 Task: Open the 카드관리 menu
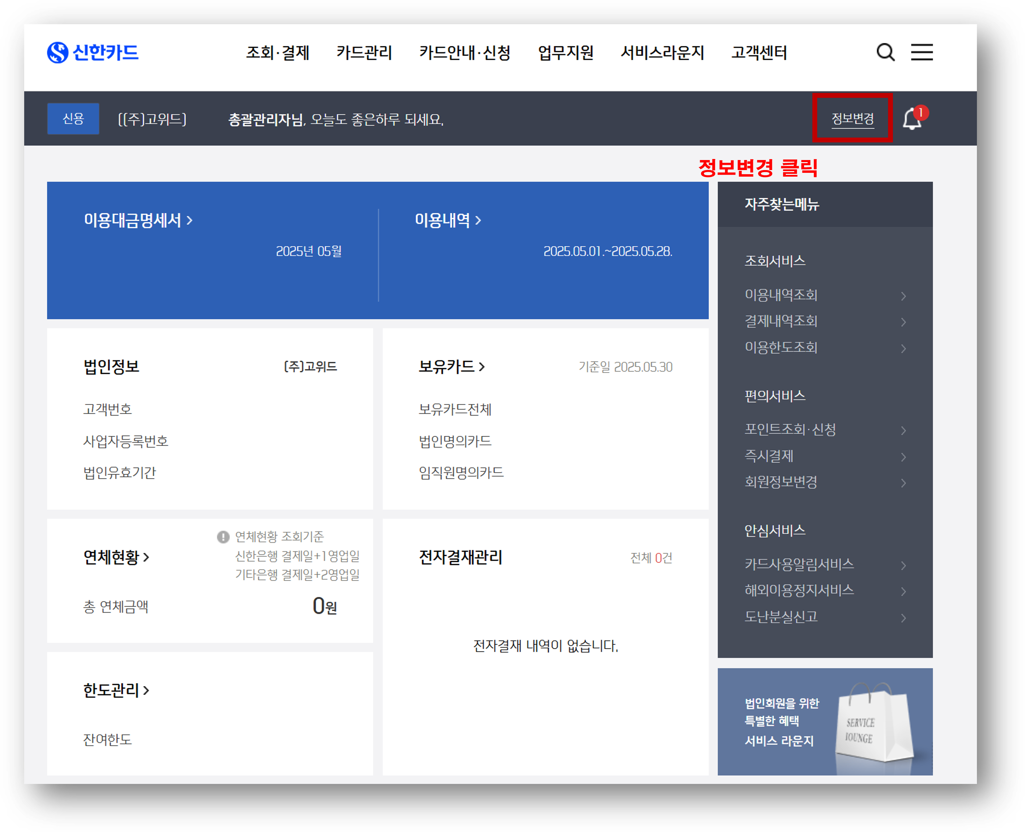coord(364,52)
